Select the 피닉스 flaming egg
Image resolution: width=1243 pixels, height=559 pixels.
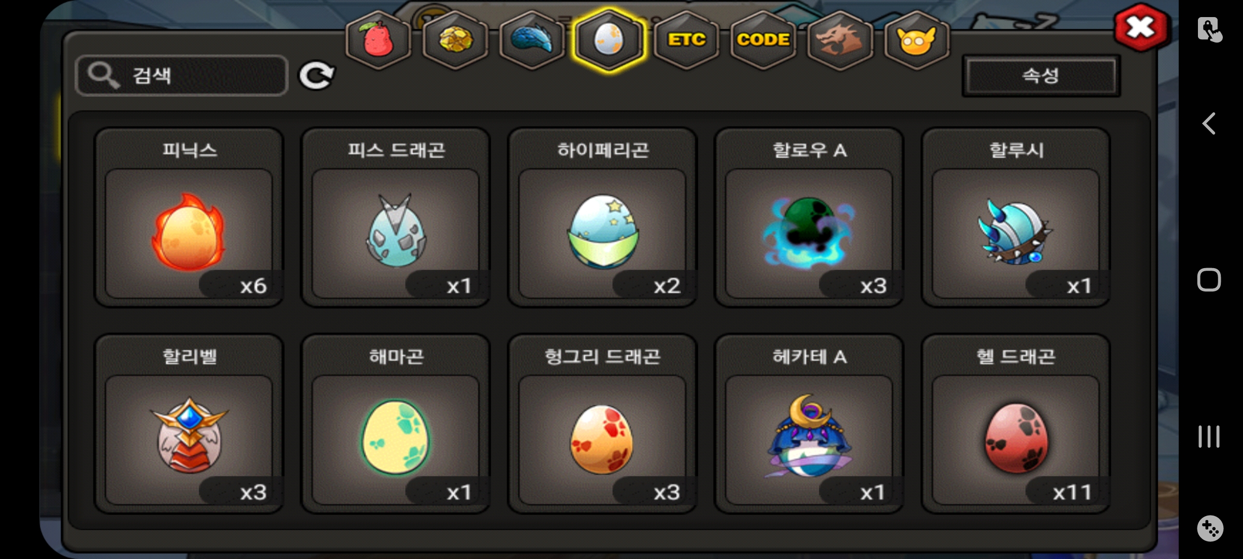(189, 217)
